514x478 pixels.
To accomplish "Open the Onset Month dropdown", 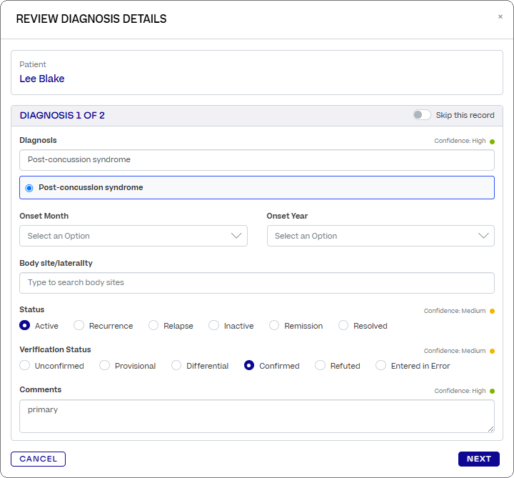I will point(133,236).
